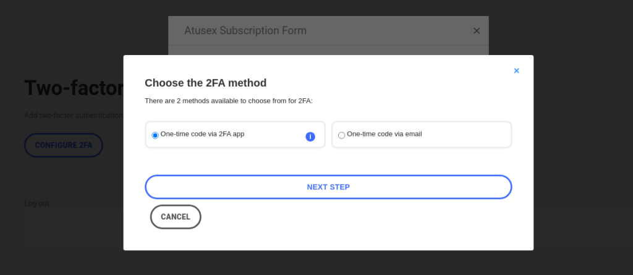Select the 2FA app radio button
633x275 pixels.
[155, 135]
